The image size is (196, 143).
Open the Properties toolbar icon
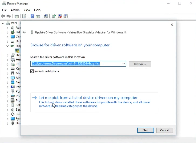(24, 16)
